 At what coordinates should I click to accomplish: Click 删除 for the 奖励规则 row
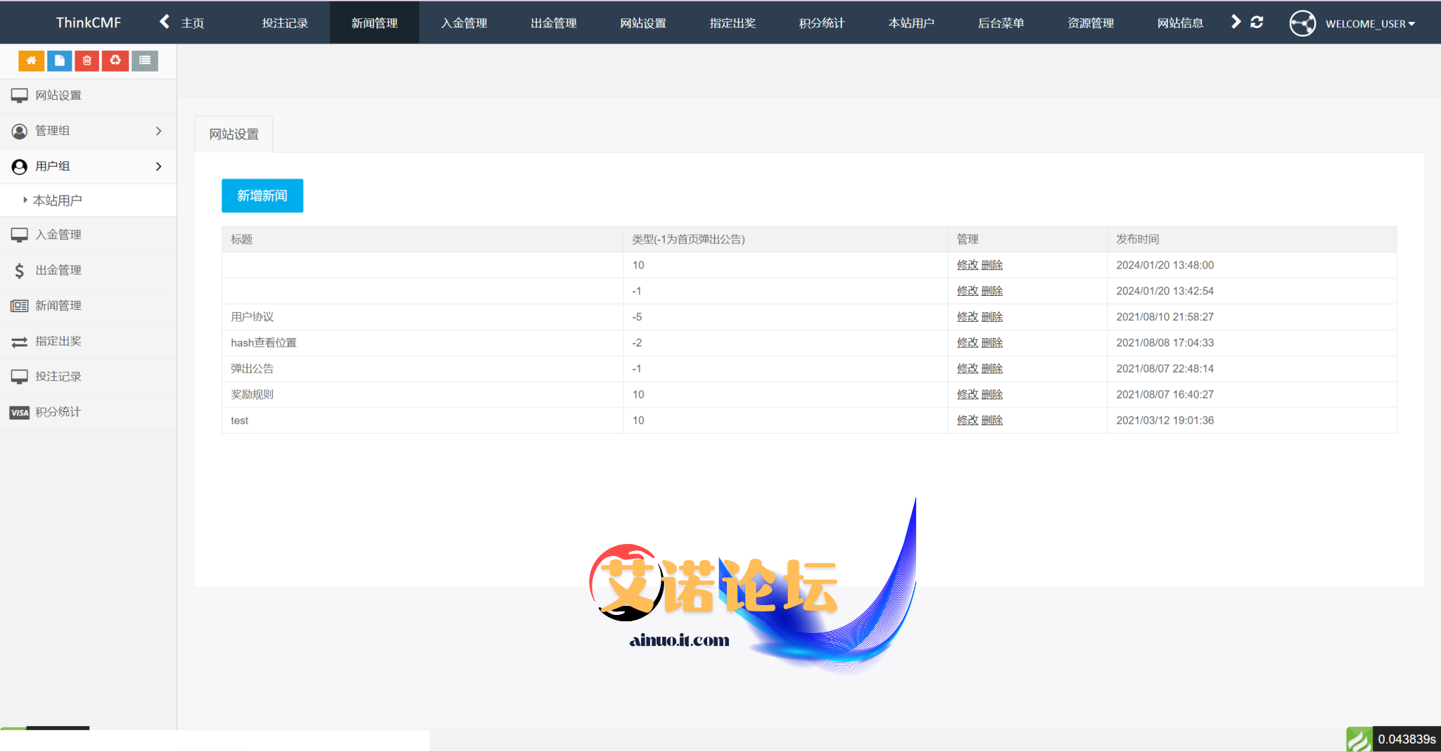coord(992,394)
